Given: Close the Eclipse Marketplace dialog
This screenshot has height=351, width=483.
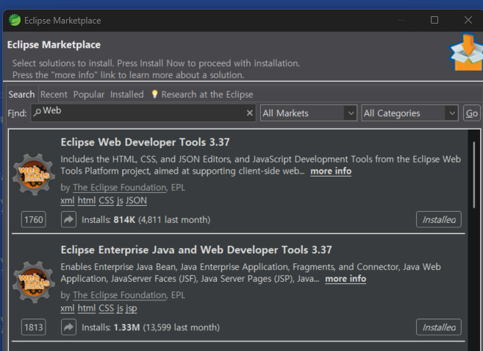Looking at the screenshot, I should click(x=468, y=20).
